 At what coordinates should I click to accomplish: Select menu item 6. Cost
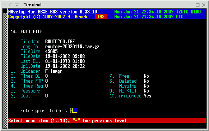[x=20, y=96]
